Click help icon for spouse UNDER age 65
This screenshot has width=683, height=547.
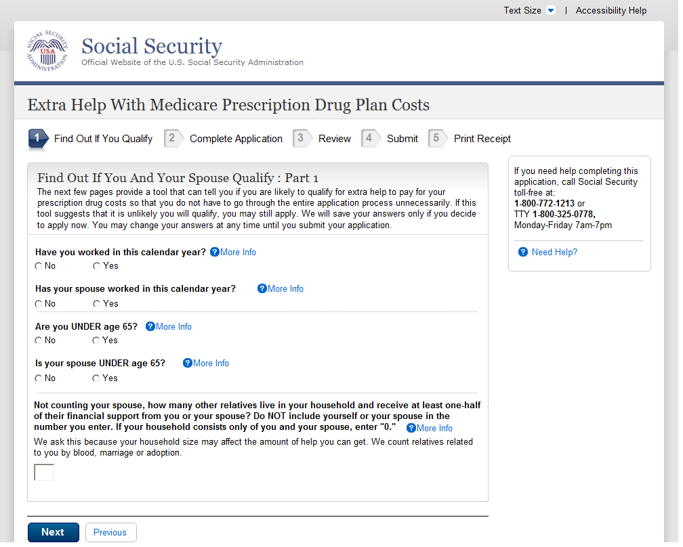click(x=188, y=363)
